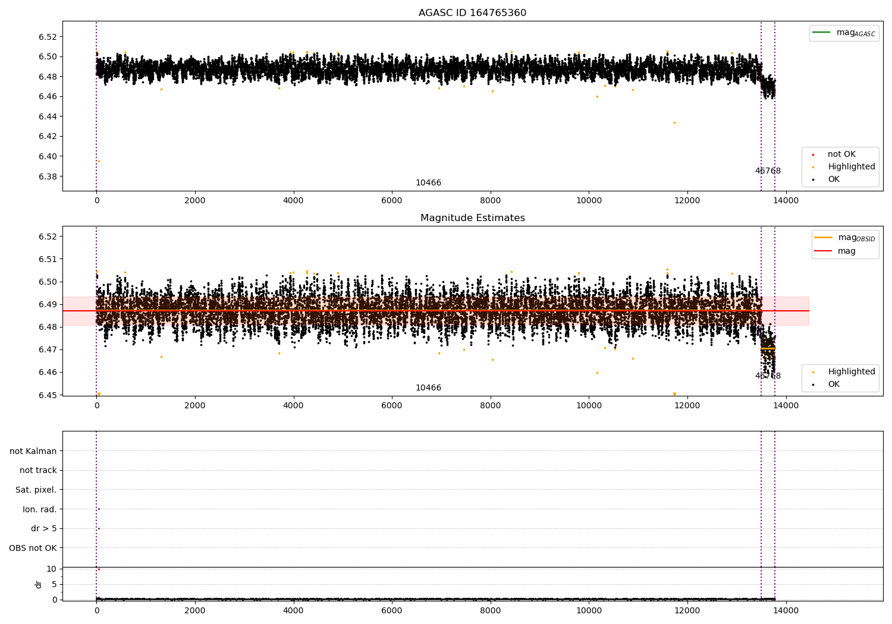The height and width of the screenshot is (624, 892).
Task: Click obsid label 46768 in the top plot
Action: [768, 171]
